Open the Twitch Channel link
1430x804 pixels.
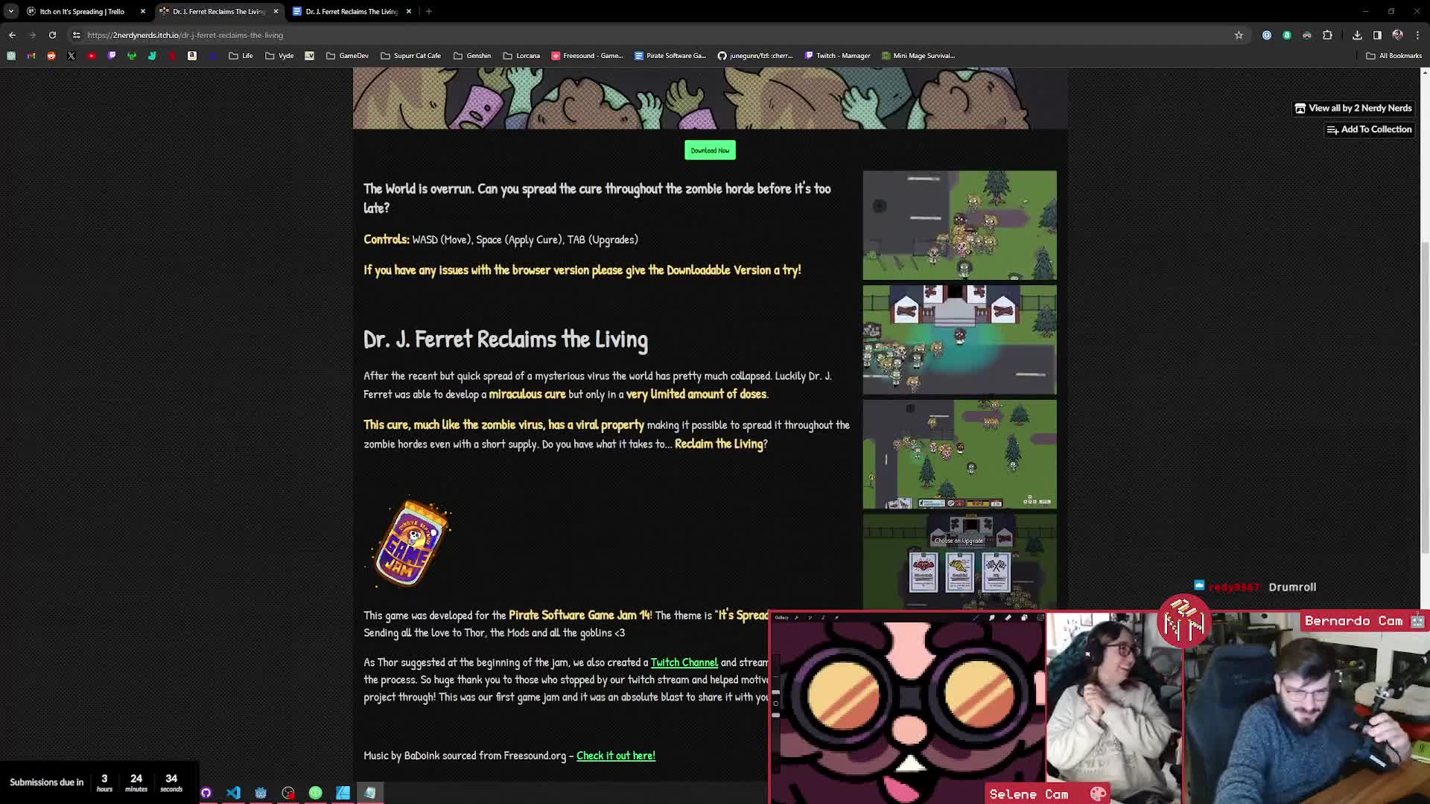pyautogui.click(x=684, y=663)
